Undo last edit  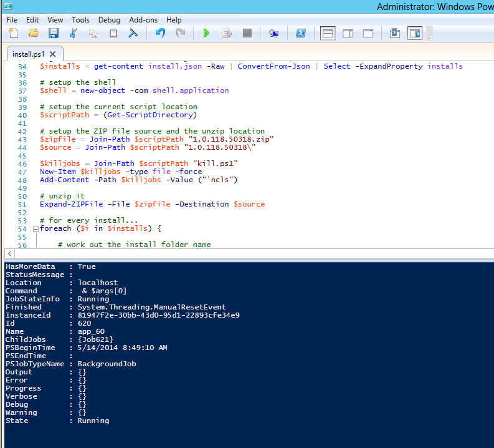pos(160,33)
